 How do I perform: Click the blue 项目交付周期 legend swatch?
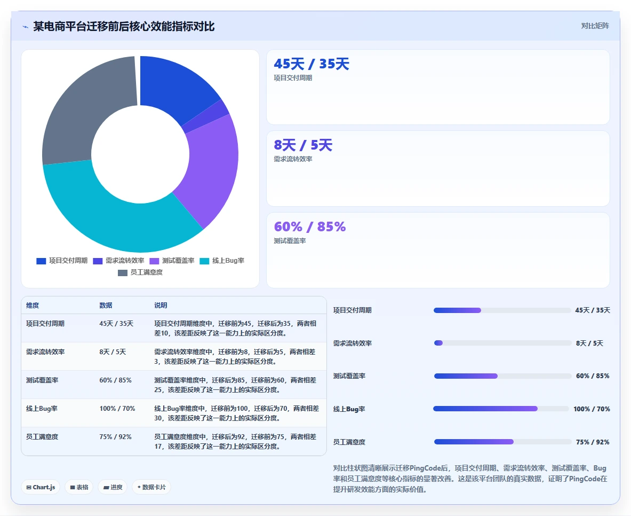click(41, 261)
